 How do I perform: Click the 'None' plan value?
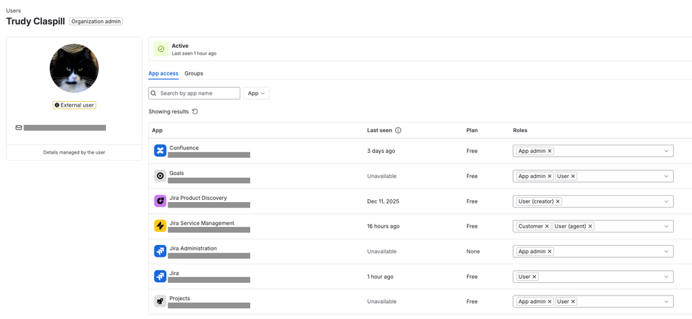(473, 251)
